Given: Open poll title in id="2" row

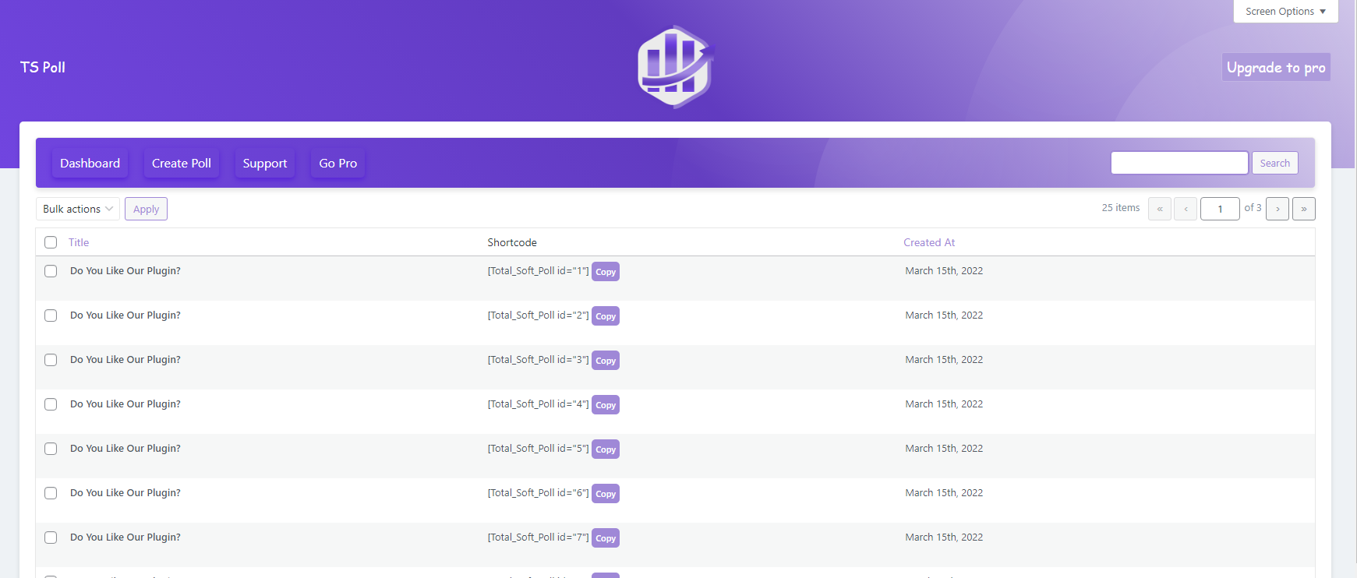Looking at the screenshot, I should [125, 315].
